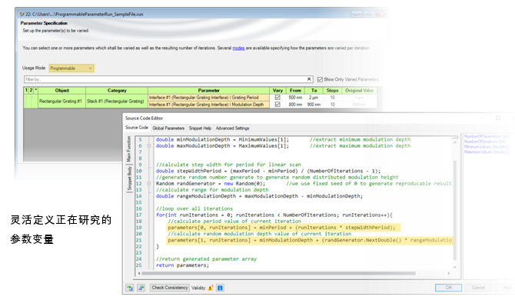Viewport: 515px width, 300px height.
Task: Confirm the source code with OK
Action: click(x=448, y=288)
